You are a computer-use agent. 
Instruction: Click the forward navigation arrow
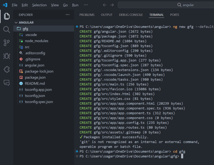pos(112,5)
